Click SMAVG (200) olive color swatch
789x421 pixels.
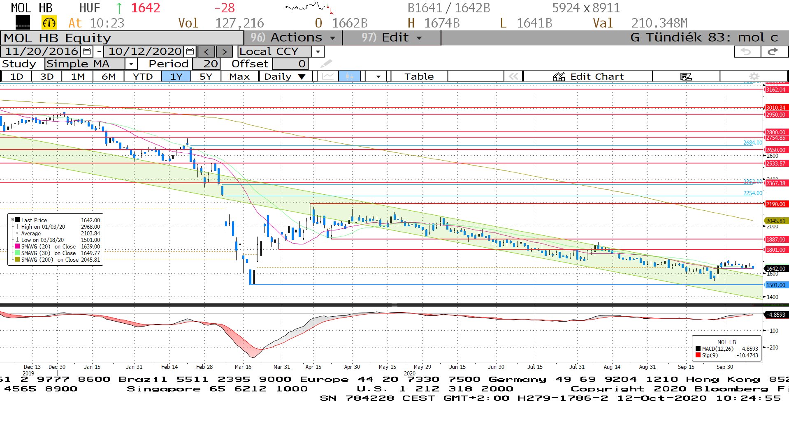(17, 260)
